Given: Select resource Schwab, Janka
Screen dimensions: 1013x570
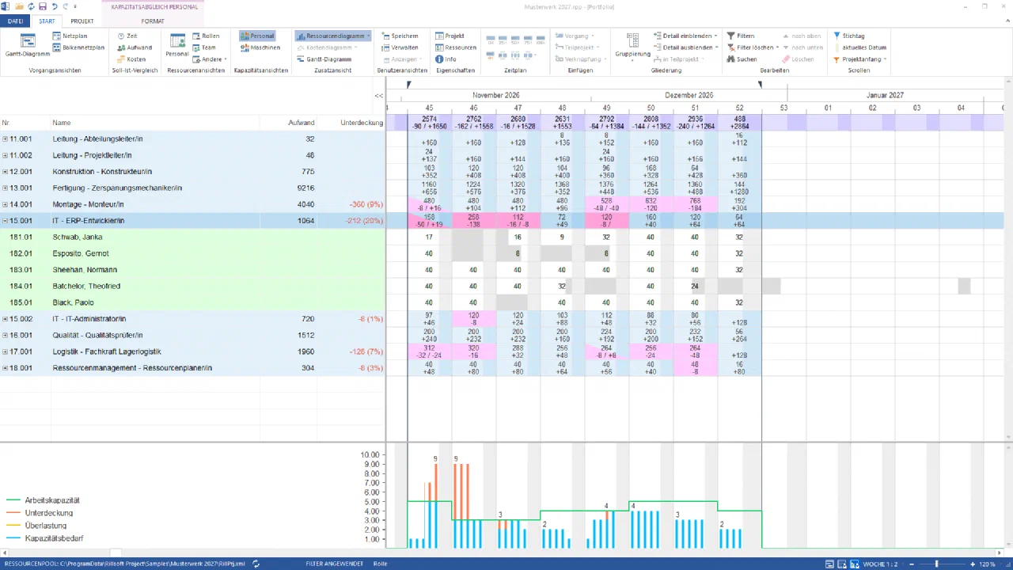Looking at the screenshot, I should coord(78,237).
